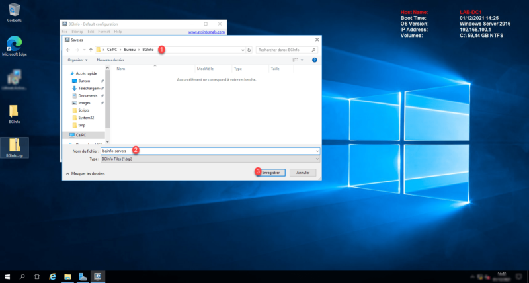Launch Internet Explorer from the taskbar
529x283 pixels.
pyautogui.click(x=53, y=277)
